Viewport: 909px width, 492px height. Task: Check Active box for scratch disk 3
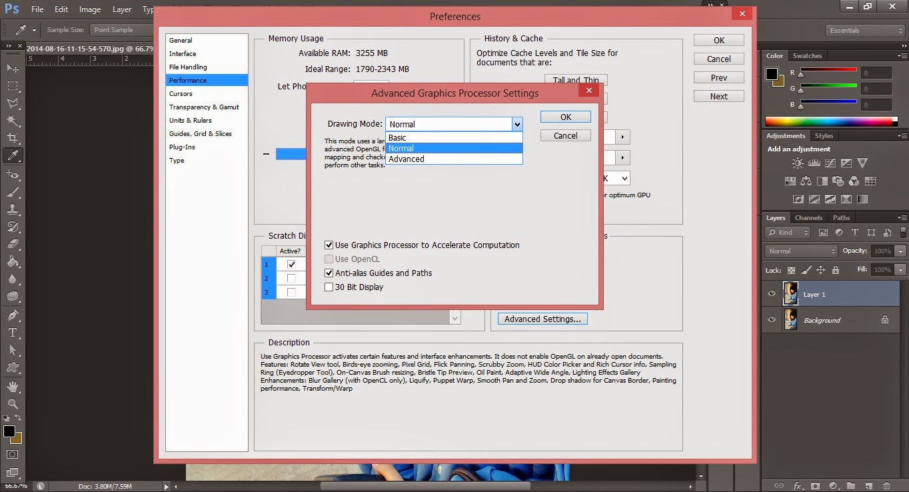pyautogui.click(x=291, y=292)
